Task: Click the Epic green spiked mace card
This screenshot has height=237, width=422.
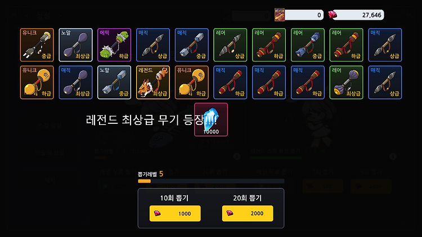Action: 114,45
